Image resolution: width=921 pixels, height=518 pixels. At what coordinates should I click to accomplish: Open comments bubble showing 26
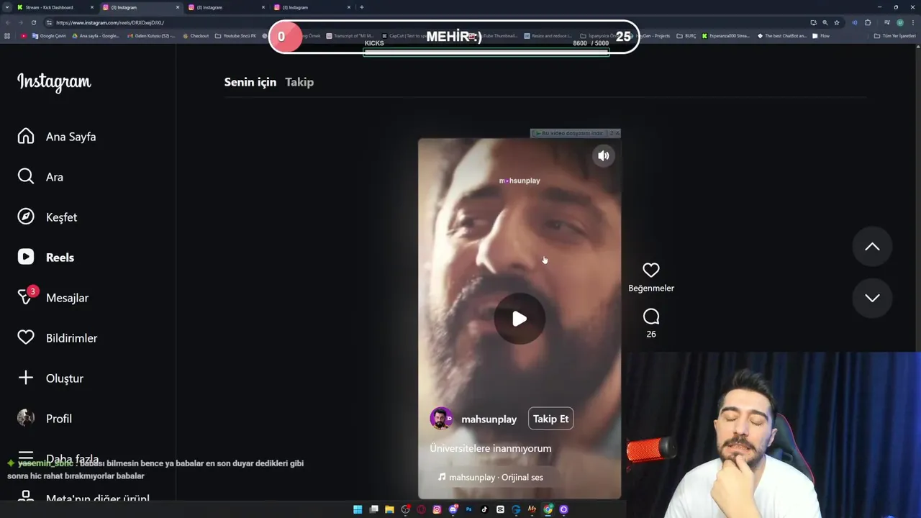pyautogui.click(x=651, y=317)
